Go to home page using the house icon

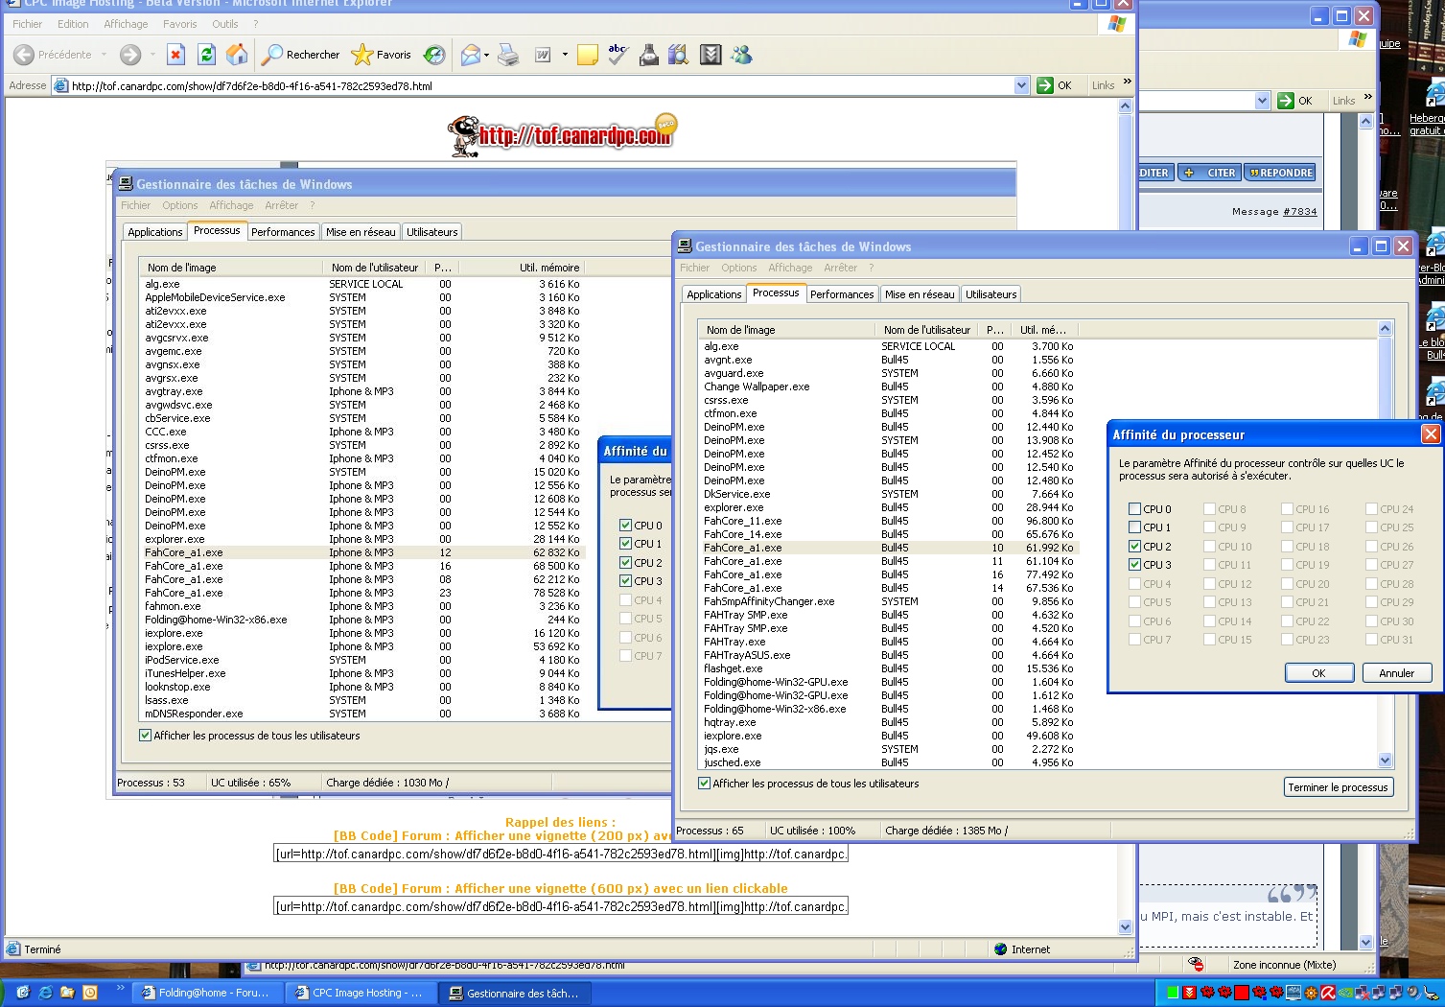pos(237,55)
